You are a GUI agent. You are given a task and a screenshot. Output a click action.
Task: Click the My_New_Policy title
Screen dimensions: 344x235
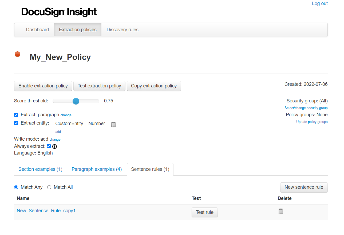(x=60, y=57)
